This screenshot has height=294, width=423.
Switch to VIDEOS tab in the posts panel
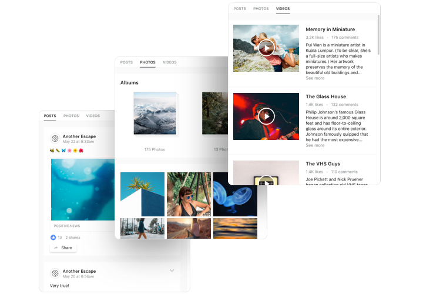[x=93, y=116]
